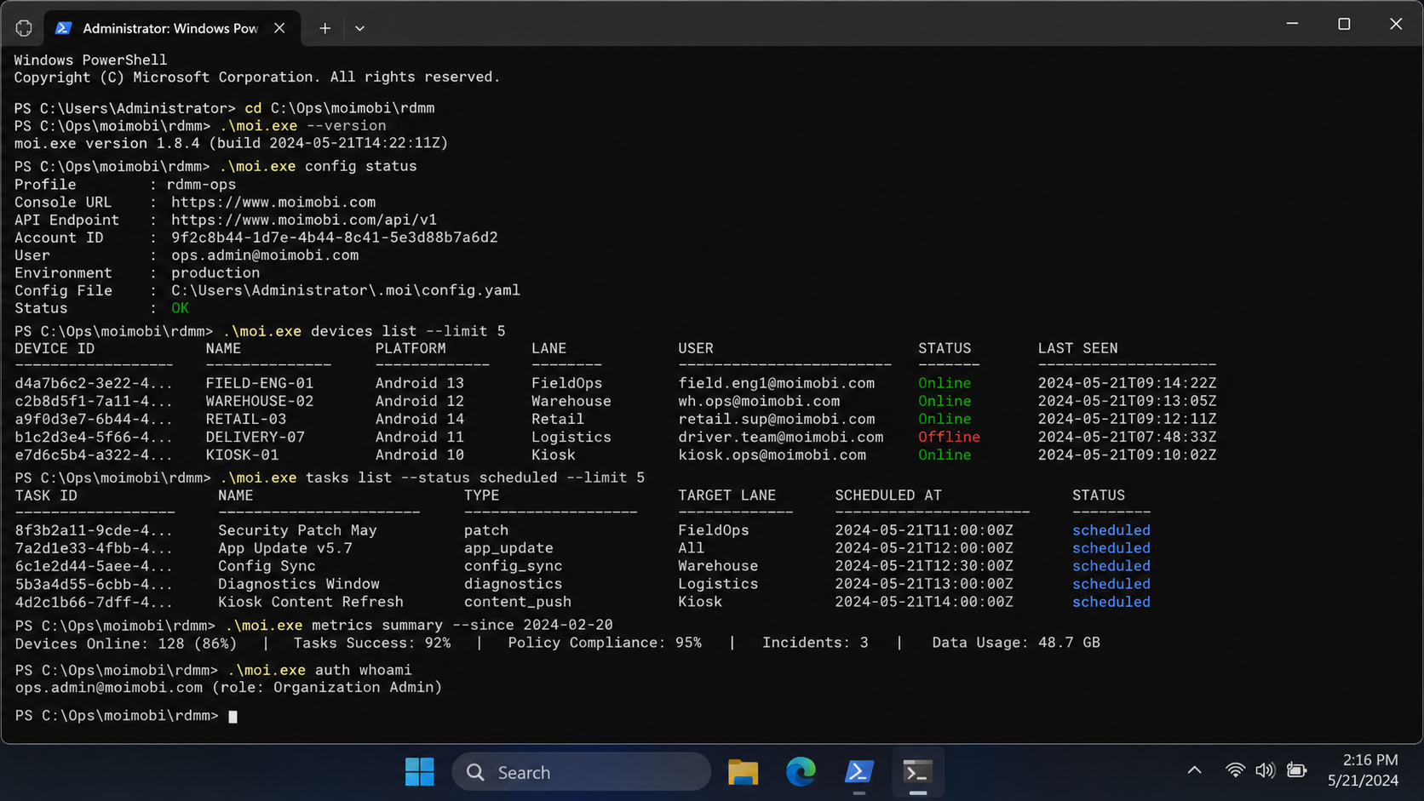Expand the new tab profile dropdown
This screenshot has height=801, width=1424.
coord(359,28)
